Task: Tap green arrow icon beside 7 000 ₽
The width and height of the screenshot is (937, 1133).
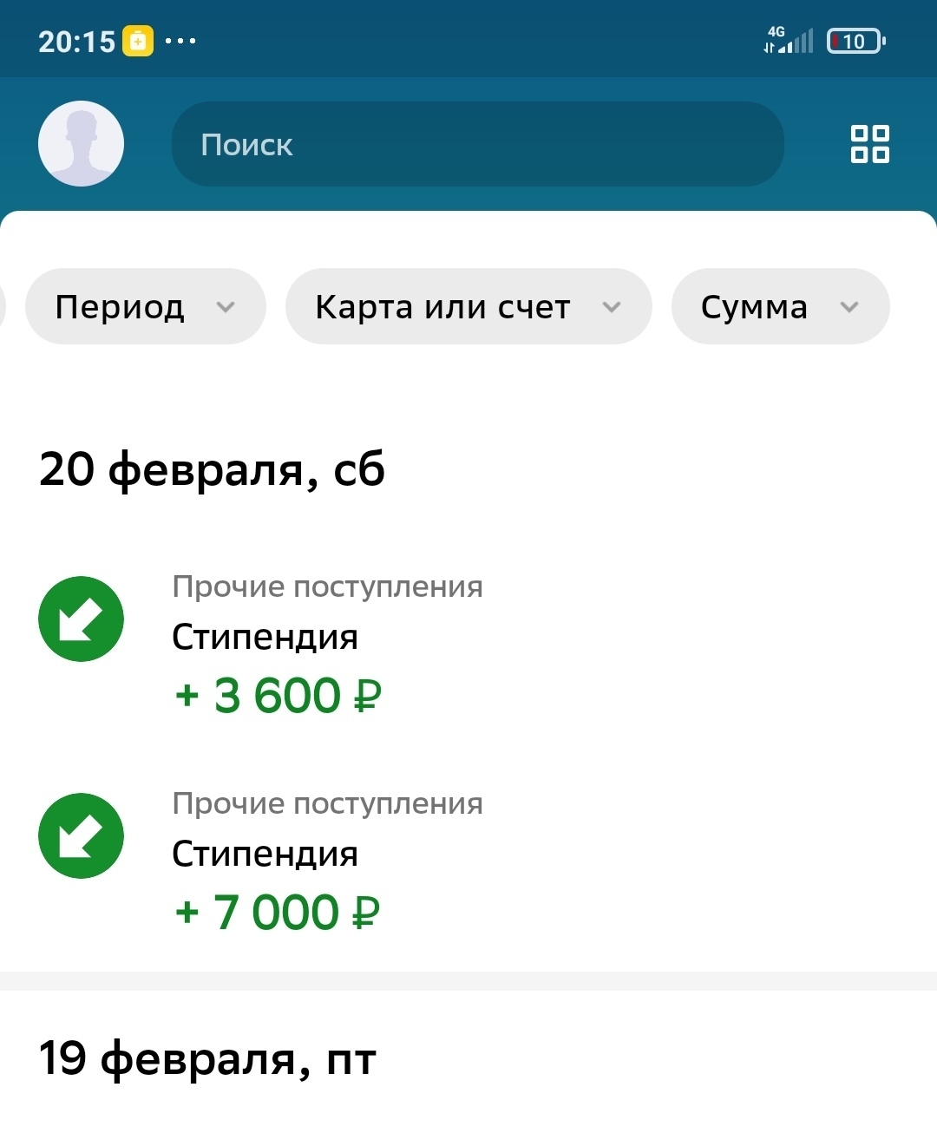Action: (81, 835)
